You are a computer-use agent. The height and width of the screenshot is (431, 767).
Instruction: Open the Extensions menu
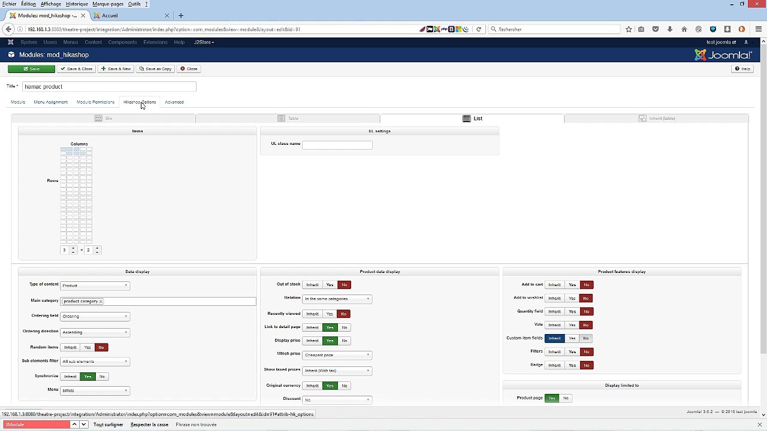click(x=155, y=43)
